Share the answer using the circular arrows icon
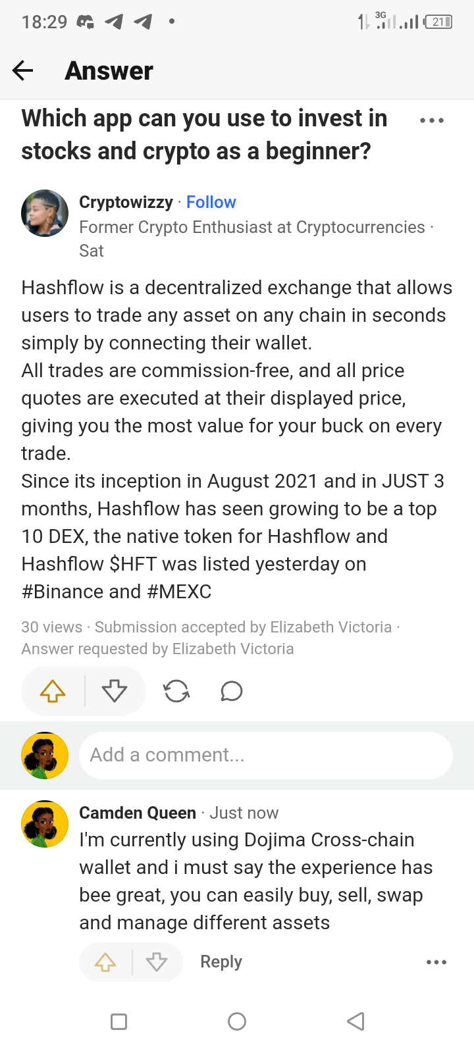This screenshot has width=474, height=1053. [176, 691]
